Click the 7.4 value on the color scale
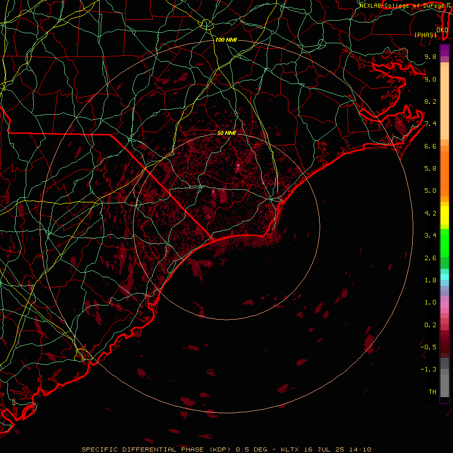 coord(430,124)
